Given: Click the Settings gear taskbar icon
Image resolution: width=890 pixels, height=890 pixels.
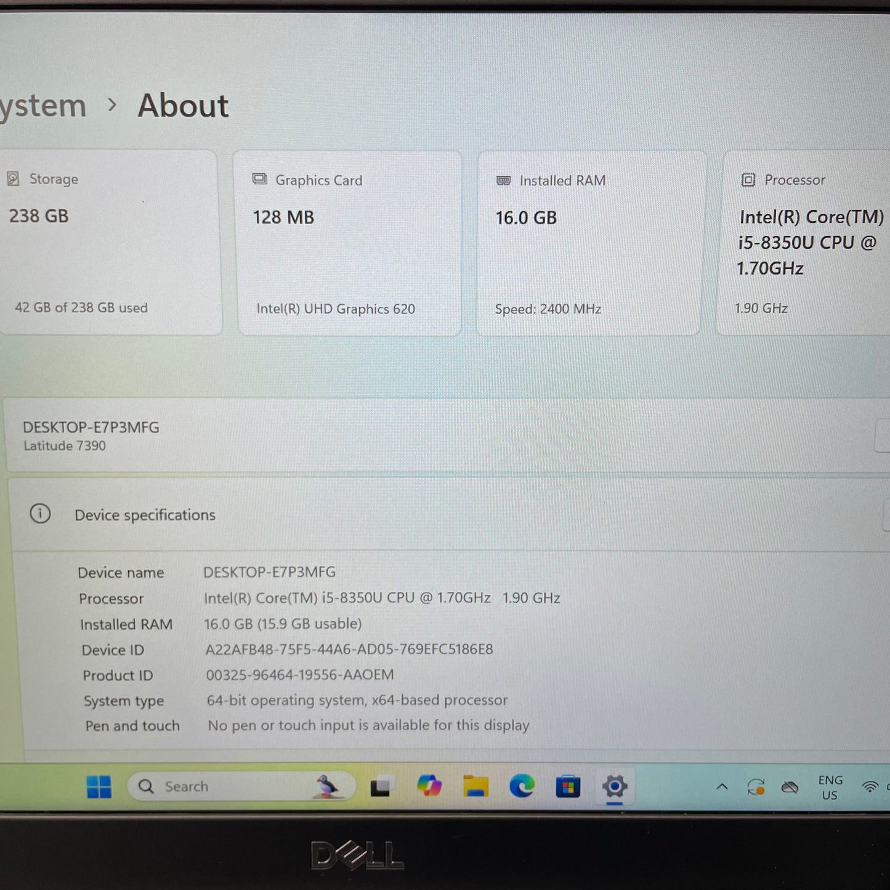Looking at the screenshot, I should tap(614, 786).
